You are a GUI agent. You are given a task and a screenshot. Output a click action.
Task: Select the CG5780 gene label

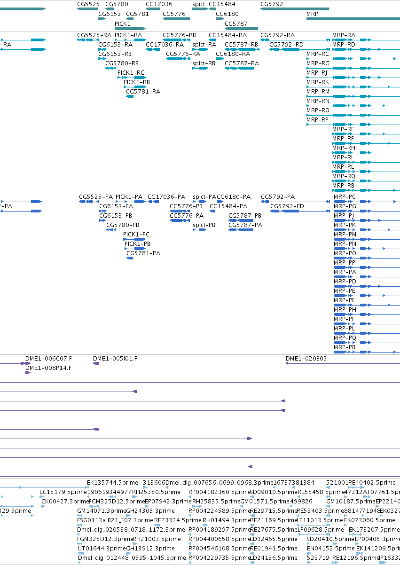(x=117, y=4)
